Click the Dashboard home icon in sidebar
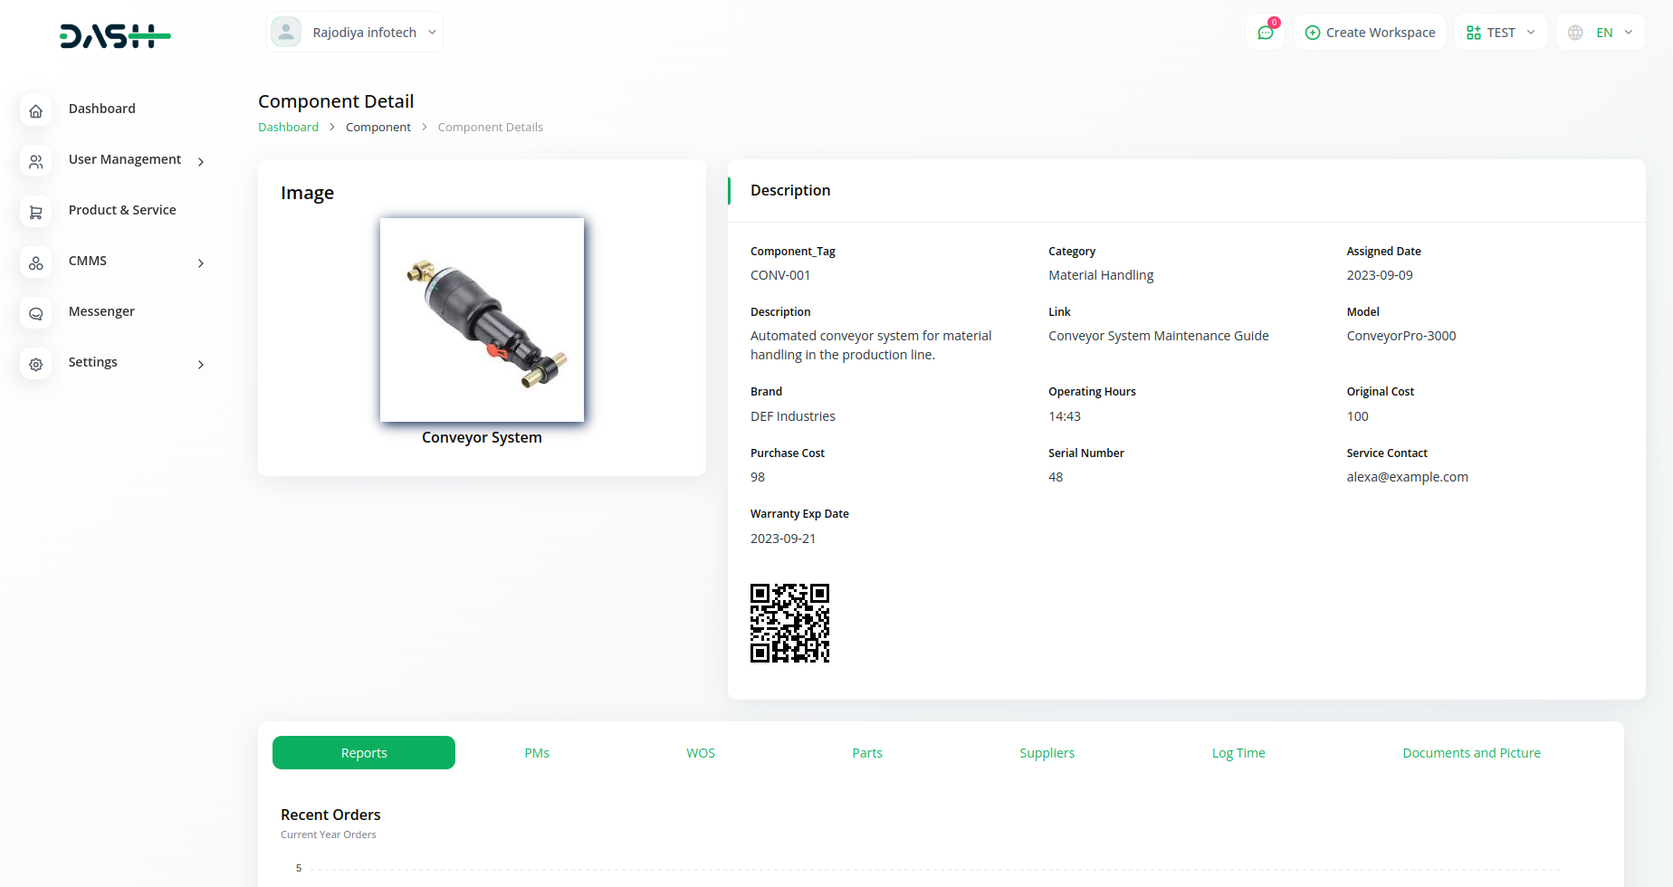Screen dimensions: 1673x887 click(x=36, y=111)
